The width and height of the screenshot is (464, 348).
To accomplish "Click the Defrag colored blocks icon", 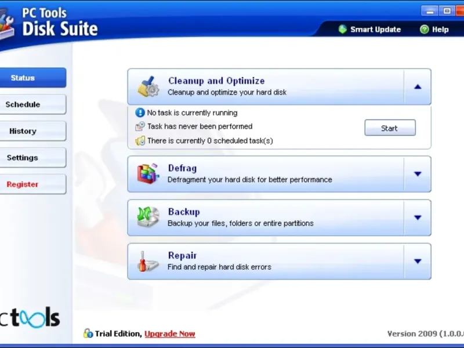I will [148, 173].
